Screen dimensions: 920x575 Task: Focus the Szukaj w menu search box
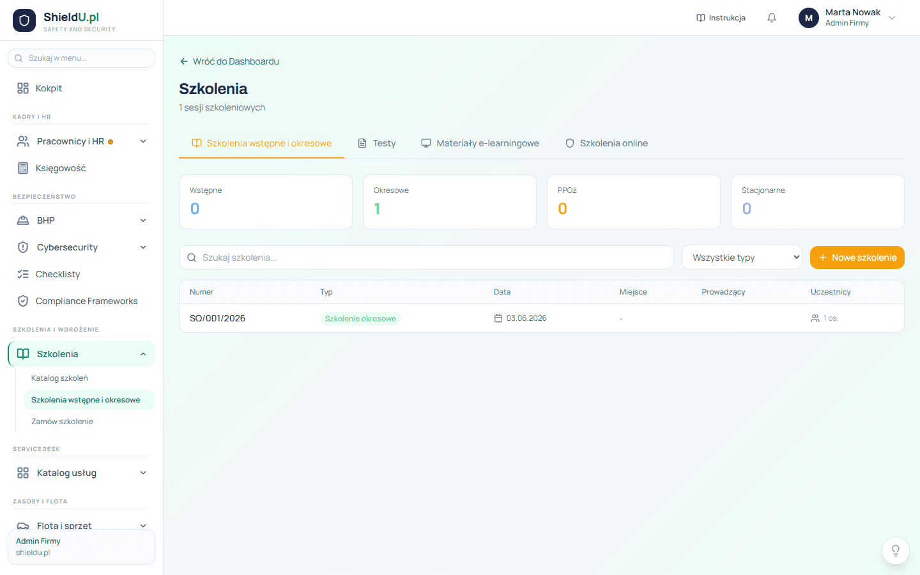[x=81, y=58]
